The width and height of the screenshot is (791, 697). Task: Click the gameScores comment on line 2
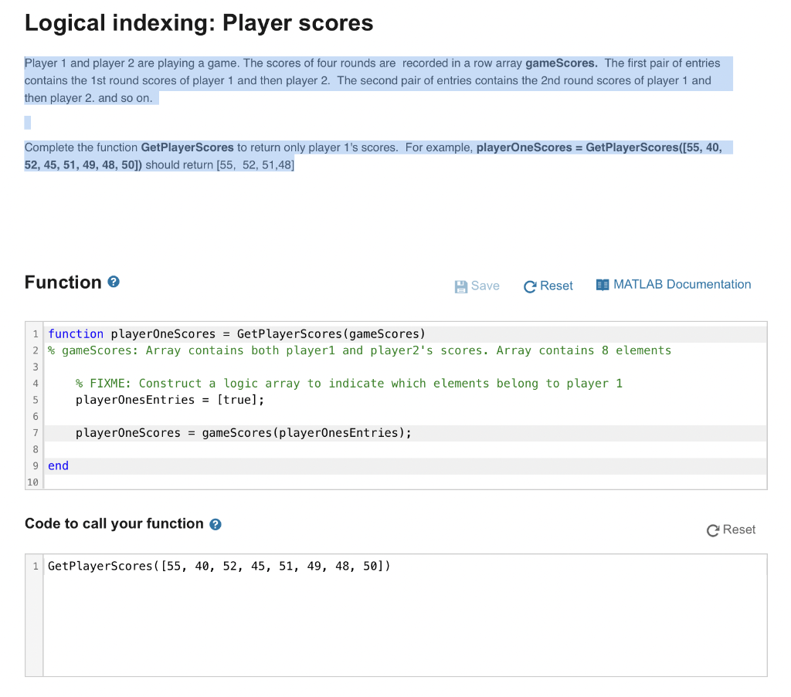(x=360, y=350)
